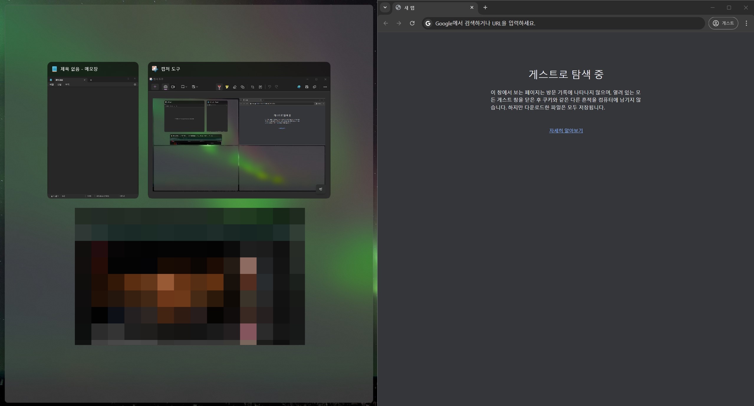Minimize the Chrome guest window
The width and height of the screenshot is (754, 406).
[x=712, y=8]
